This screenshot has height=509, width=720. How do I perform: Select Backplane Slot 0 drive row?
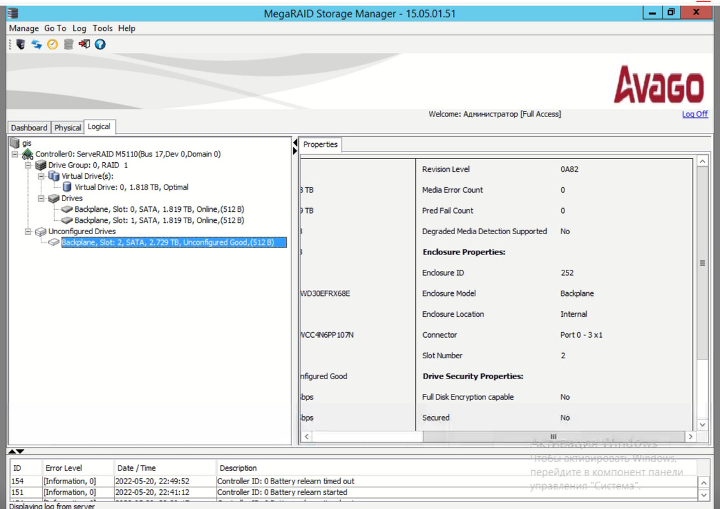click(x=159, y=209)
